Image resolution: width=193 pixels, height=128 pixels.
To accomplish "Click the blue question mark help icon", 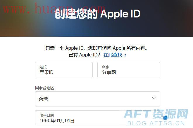I will click(x=165, y=118).
